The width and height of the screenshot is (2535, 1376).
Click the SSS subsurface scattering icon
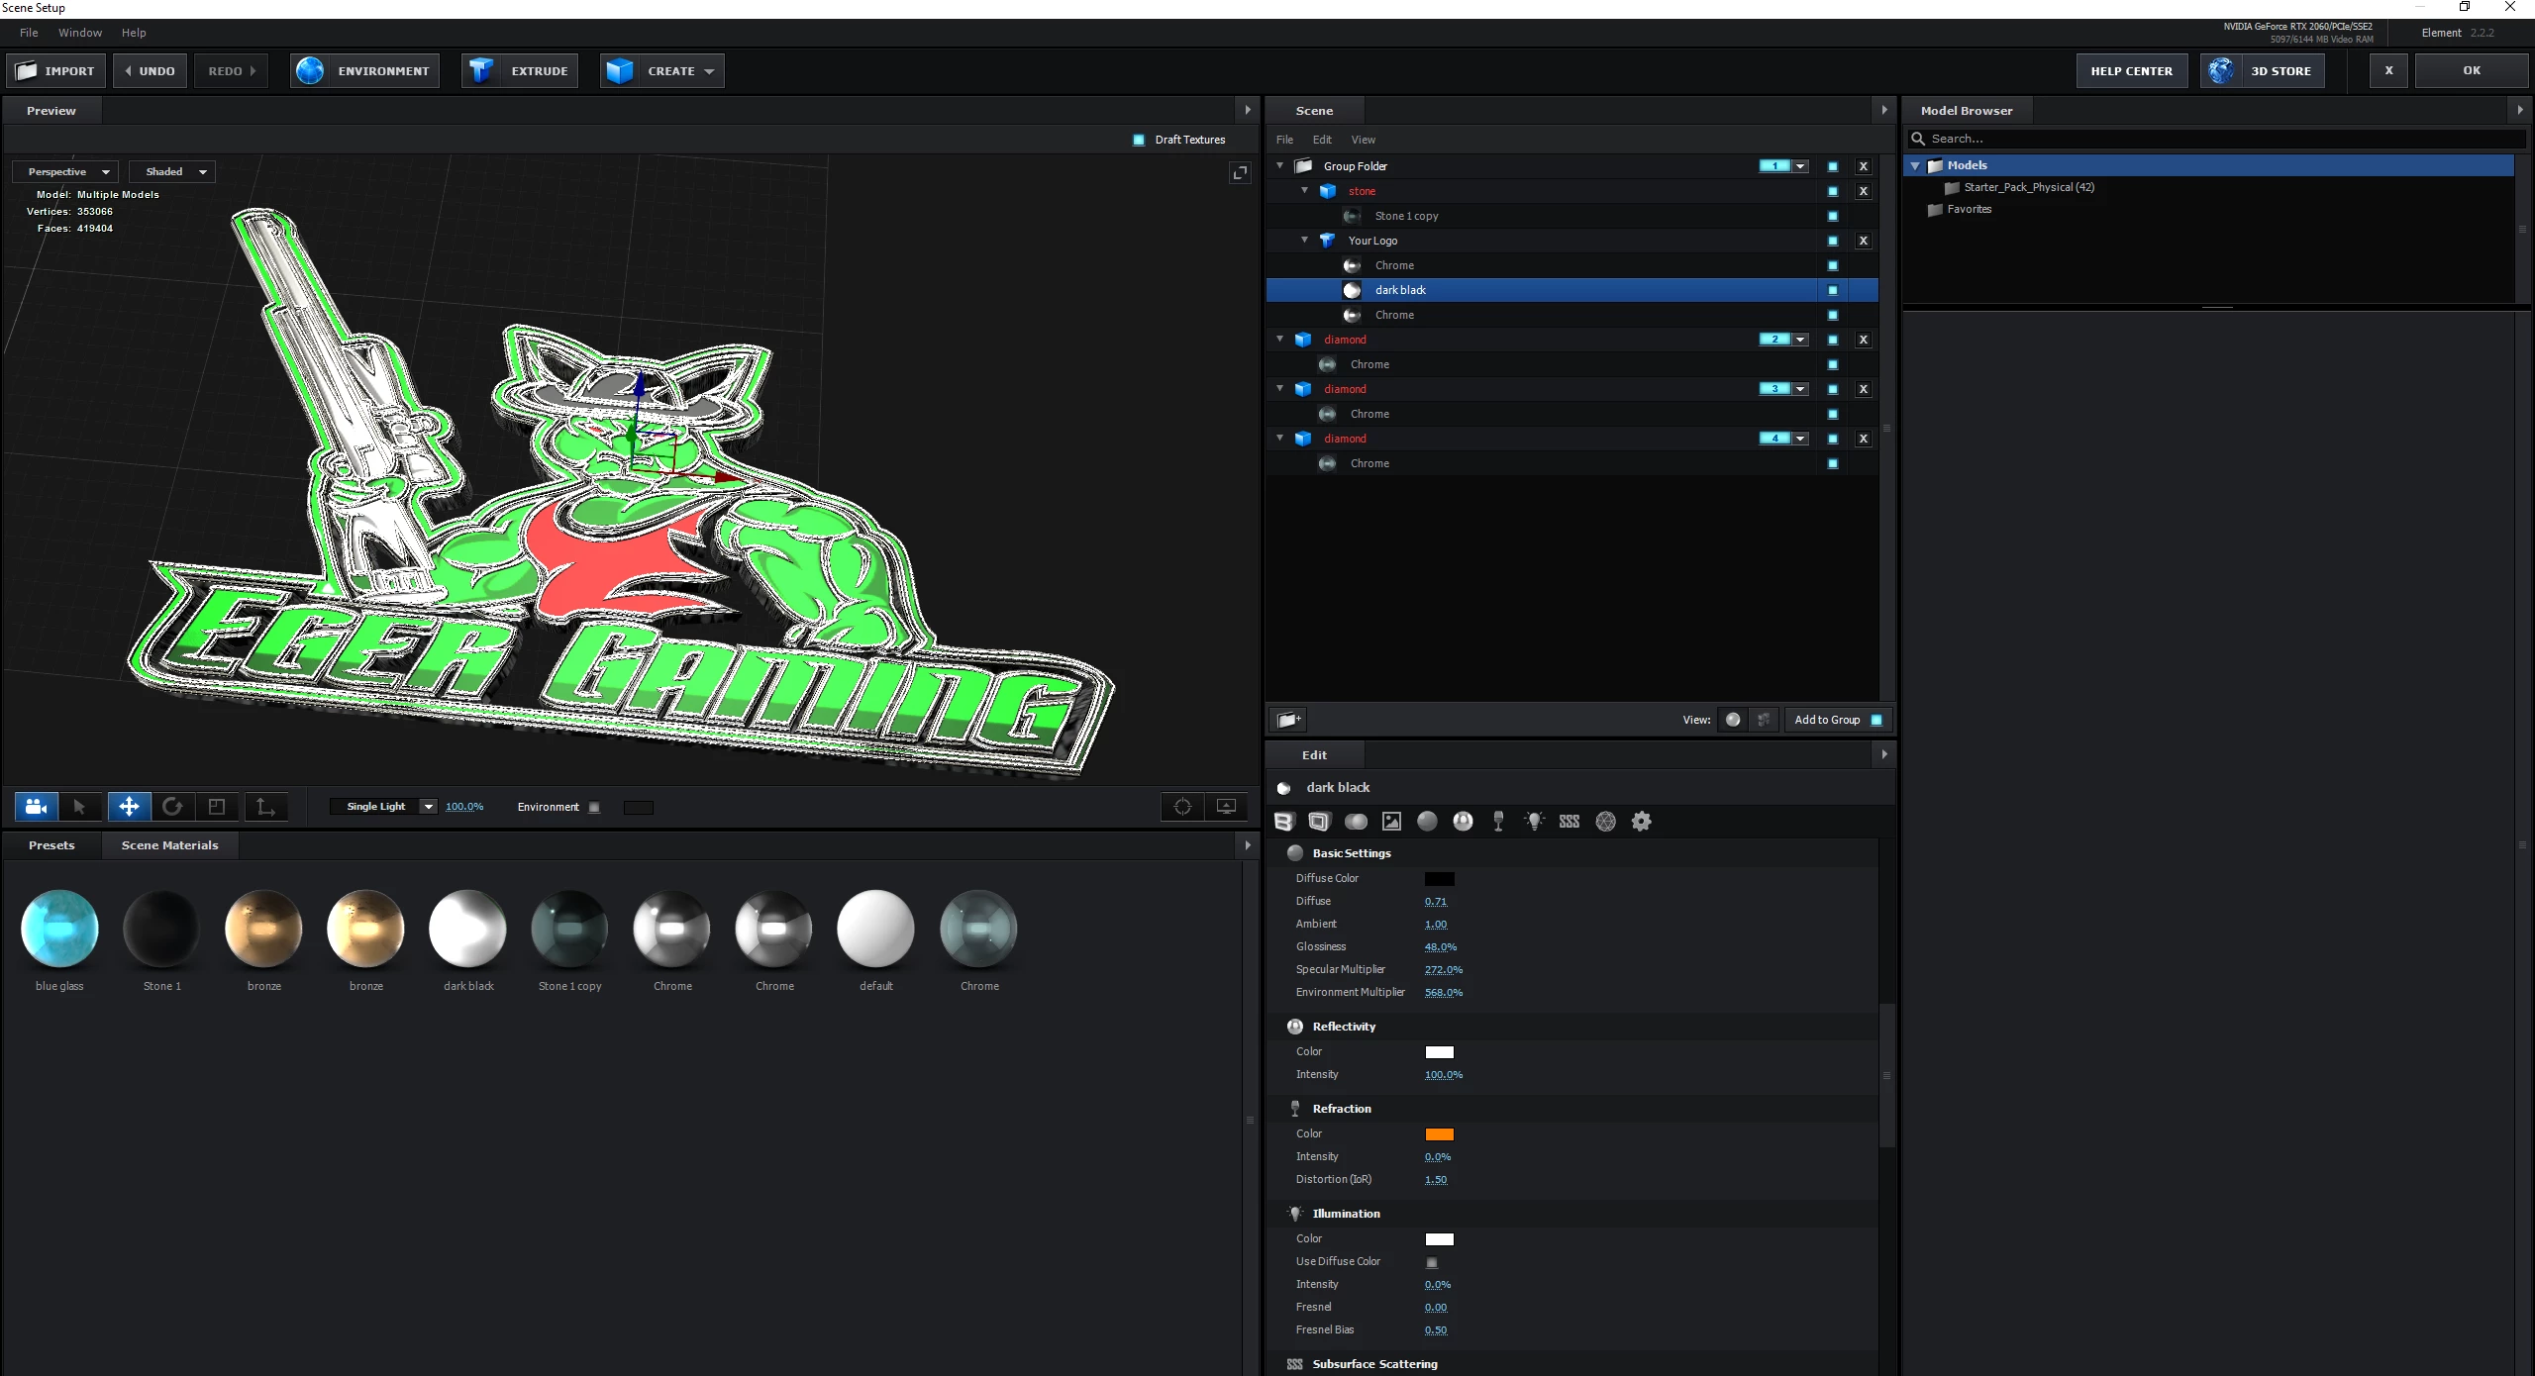pyautogui.click(x=1570, y=821)
